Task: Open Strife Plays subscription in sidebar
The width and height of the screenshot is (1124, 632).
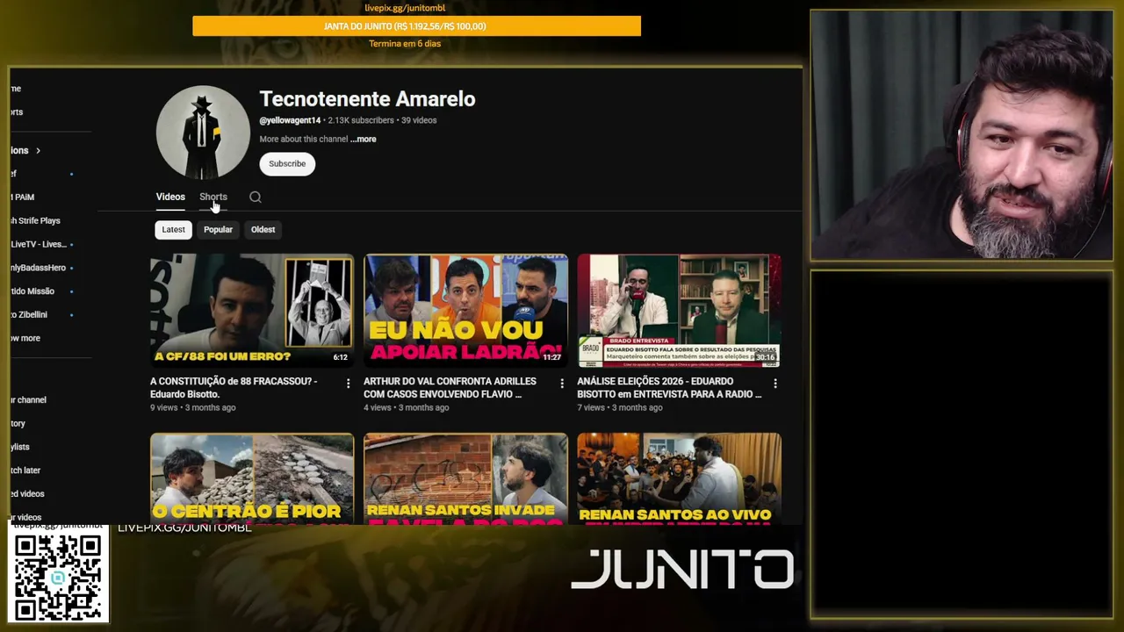Action: tap(36, 220)
